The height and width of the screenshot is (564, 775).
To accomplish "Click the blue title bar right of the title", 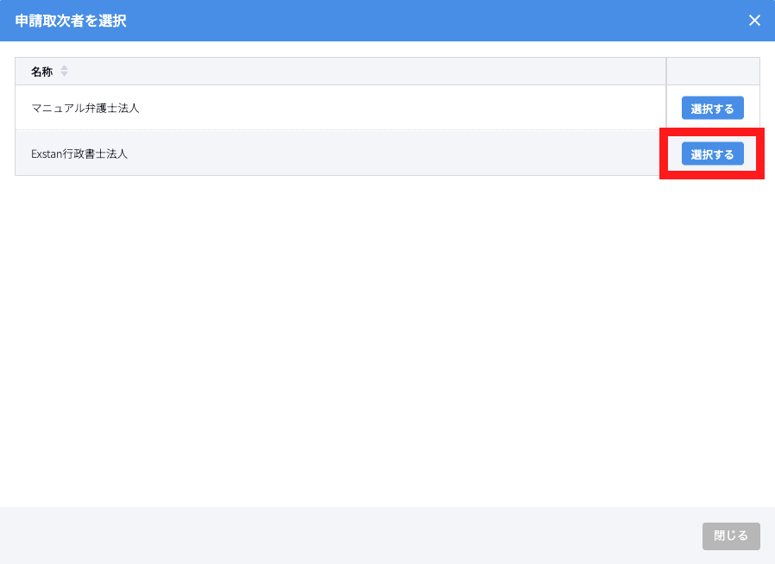I will coord(432,21).
